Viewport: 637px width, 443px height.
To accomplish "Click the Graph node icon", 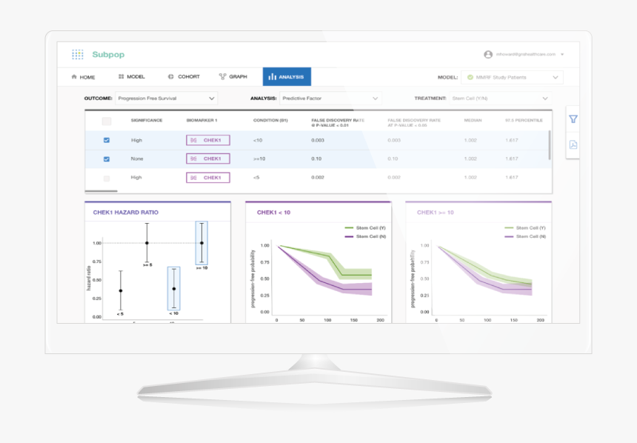I will click(222, 76).
